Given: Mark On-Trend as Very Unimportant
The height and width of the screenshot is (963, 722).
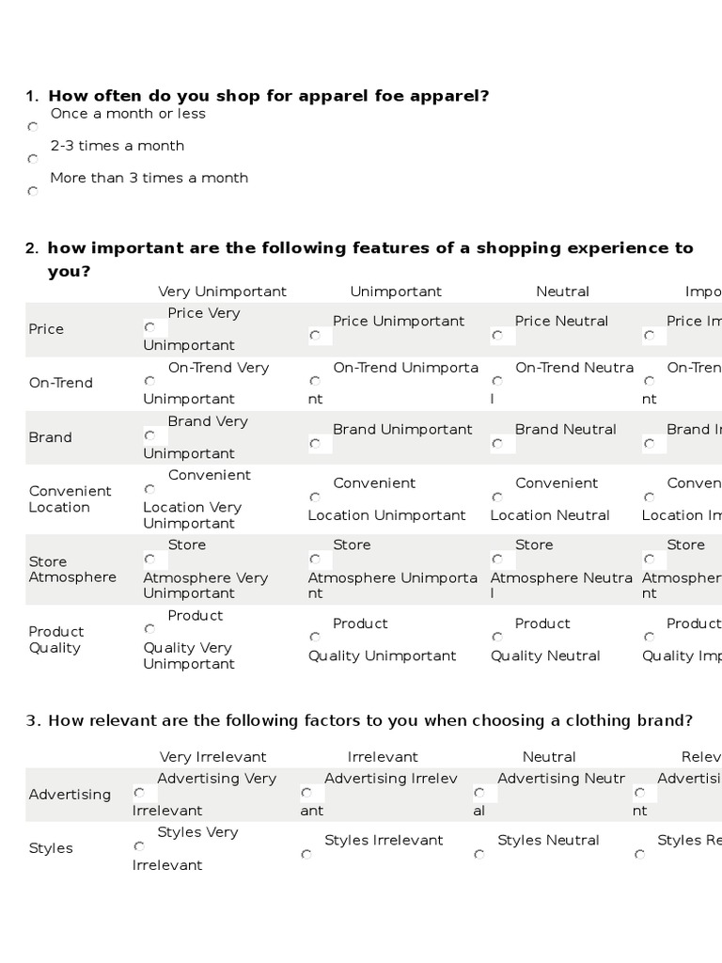Looking at the screenshot, I should tap(149, 381).
